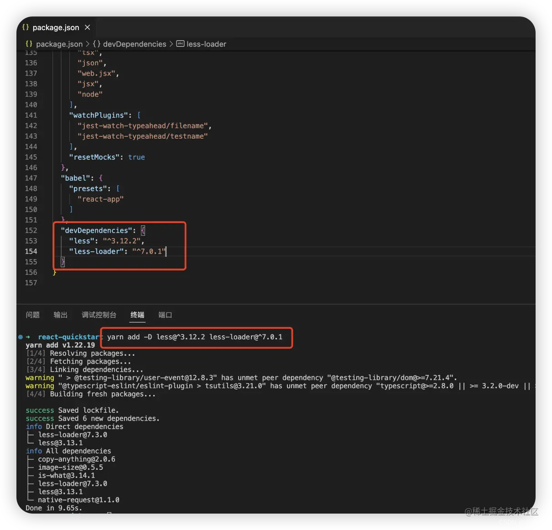Click the testing-library user-event warning line

[x=241, y=378]
